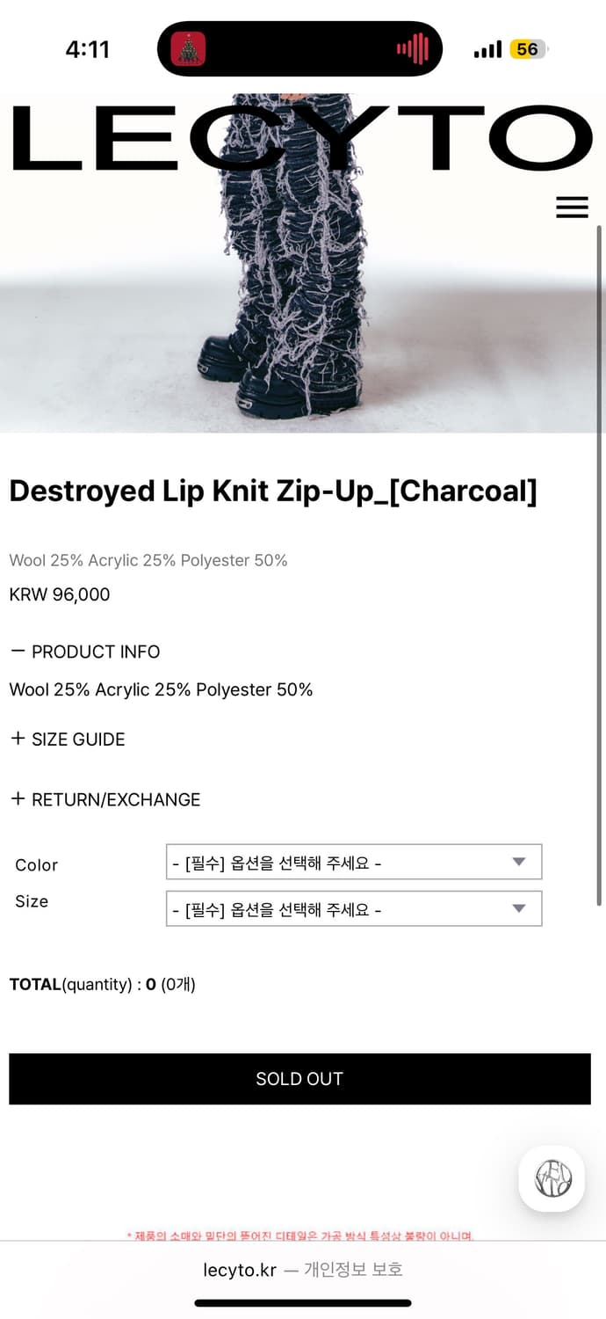The height and width of the screenshot is (1319, 606).
Task: Click the Size dropdown arrow
Action: (519, 908)
